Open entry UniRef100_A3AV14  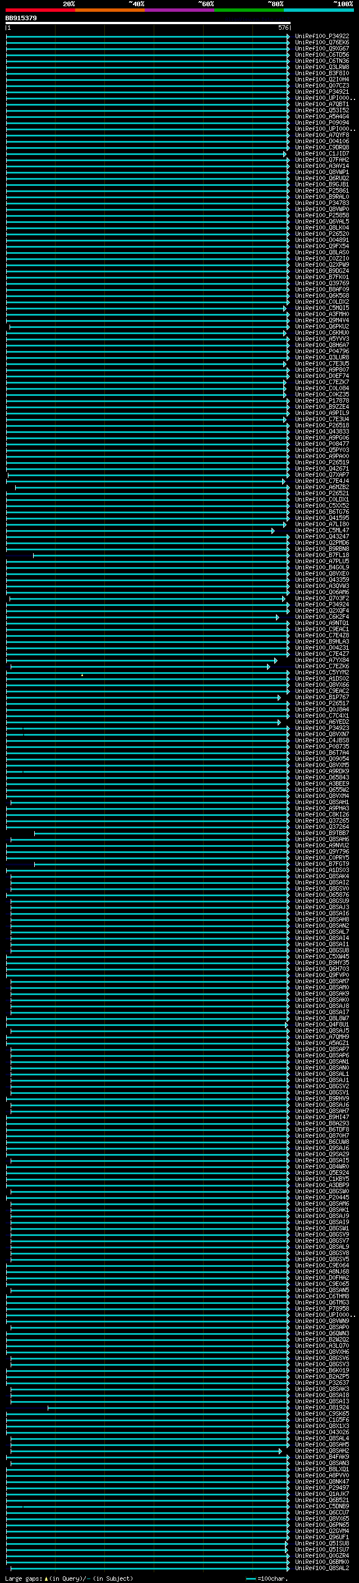322,166
